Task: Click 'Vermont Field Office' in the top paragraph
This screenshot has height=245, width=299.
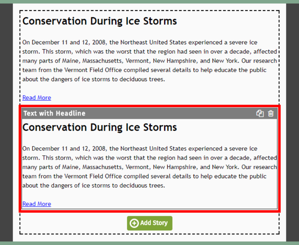Action: [x=93, y=70]
